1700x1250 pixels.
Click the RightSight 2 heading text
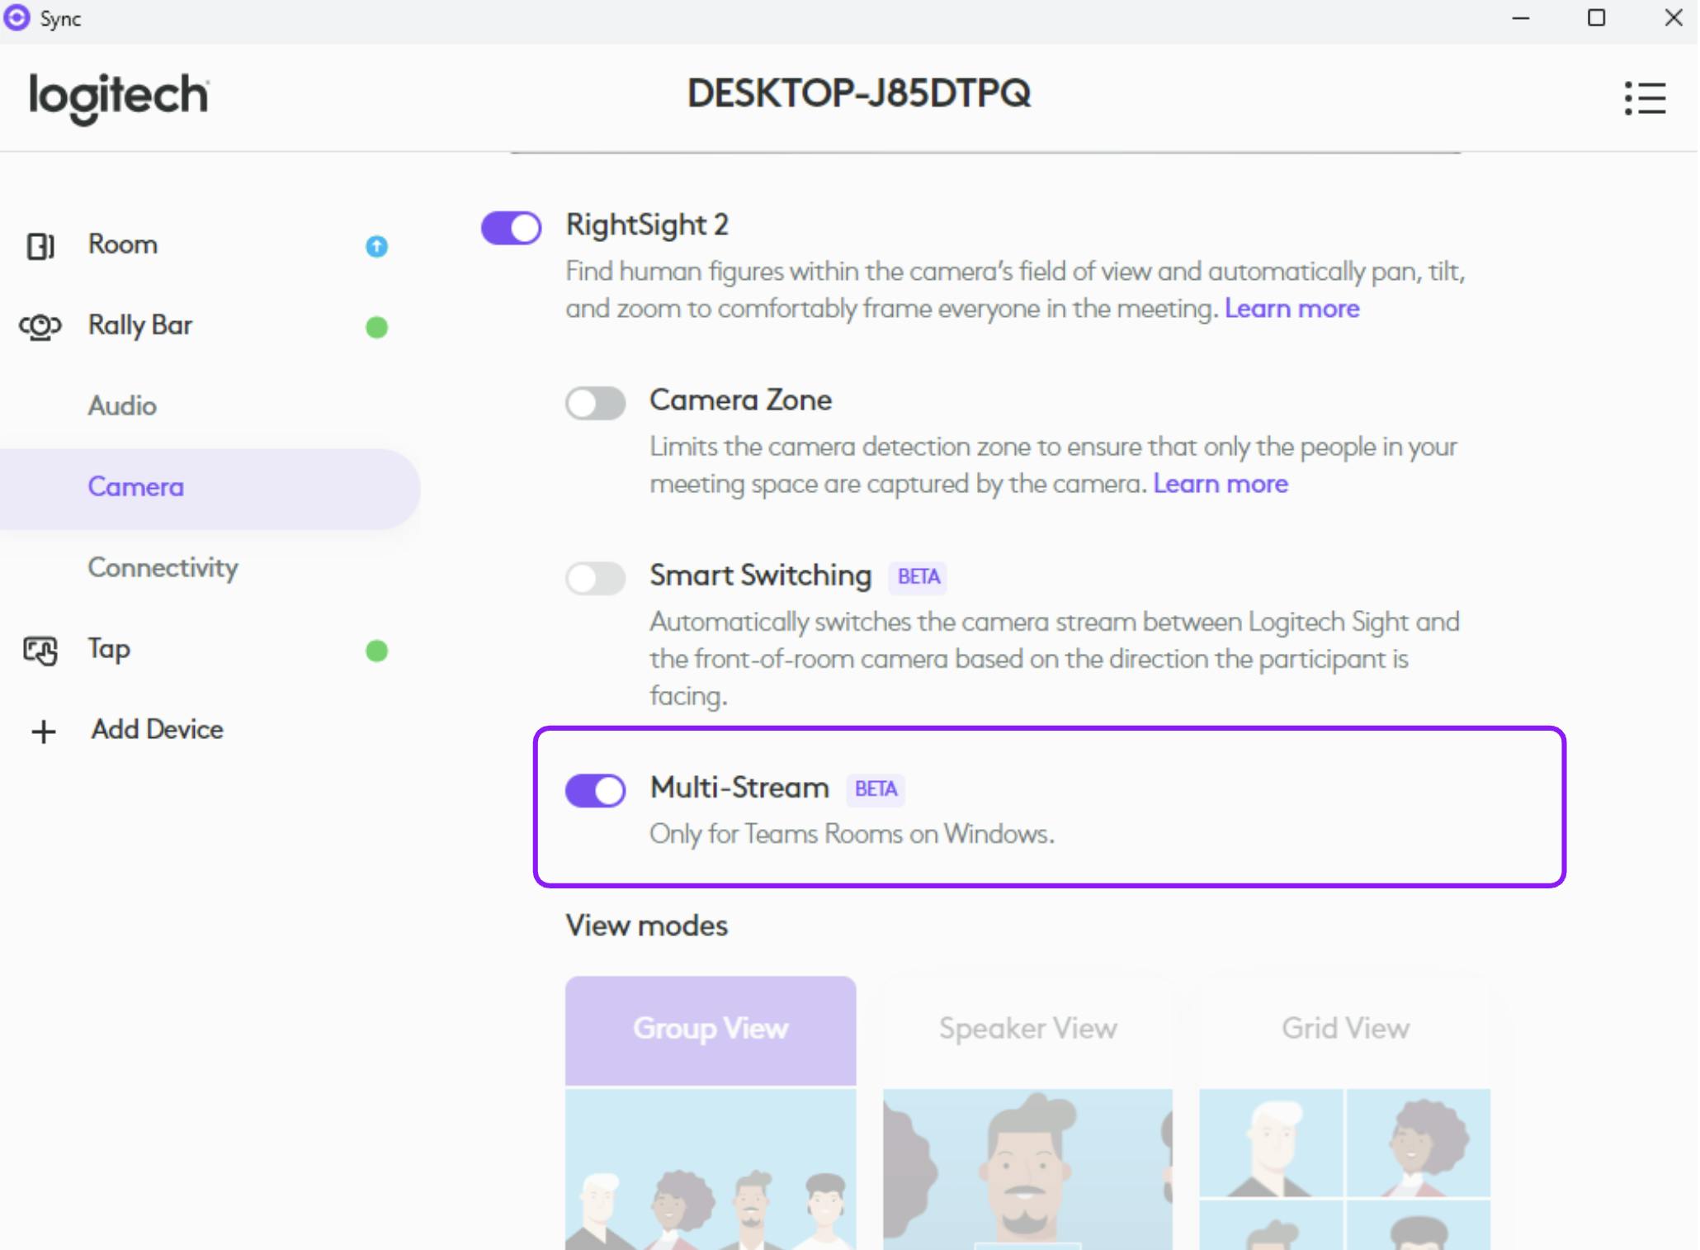coord(647,225)
